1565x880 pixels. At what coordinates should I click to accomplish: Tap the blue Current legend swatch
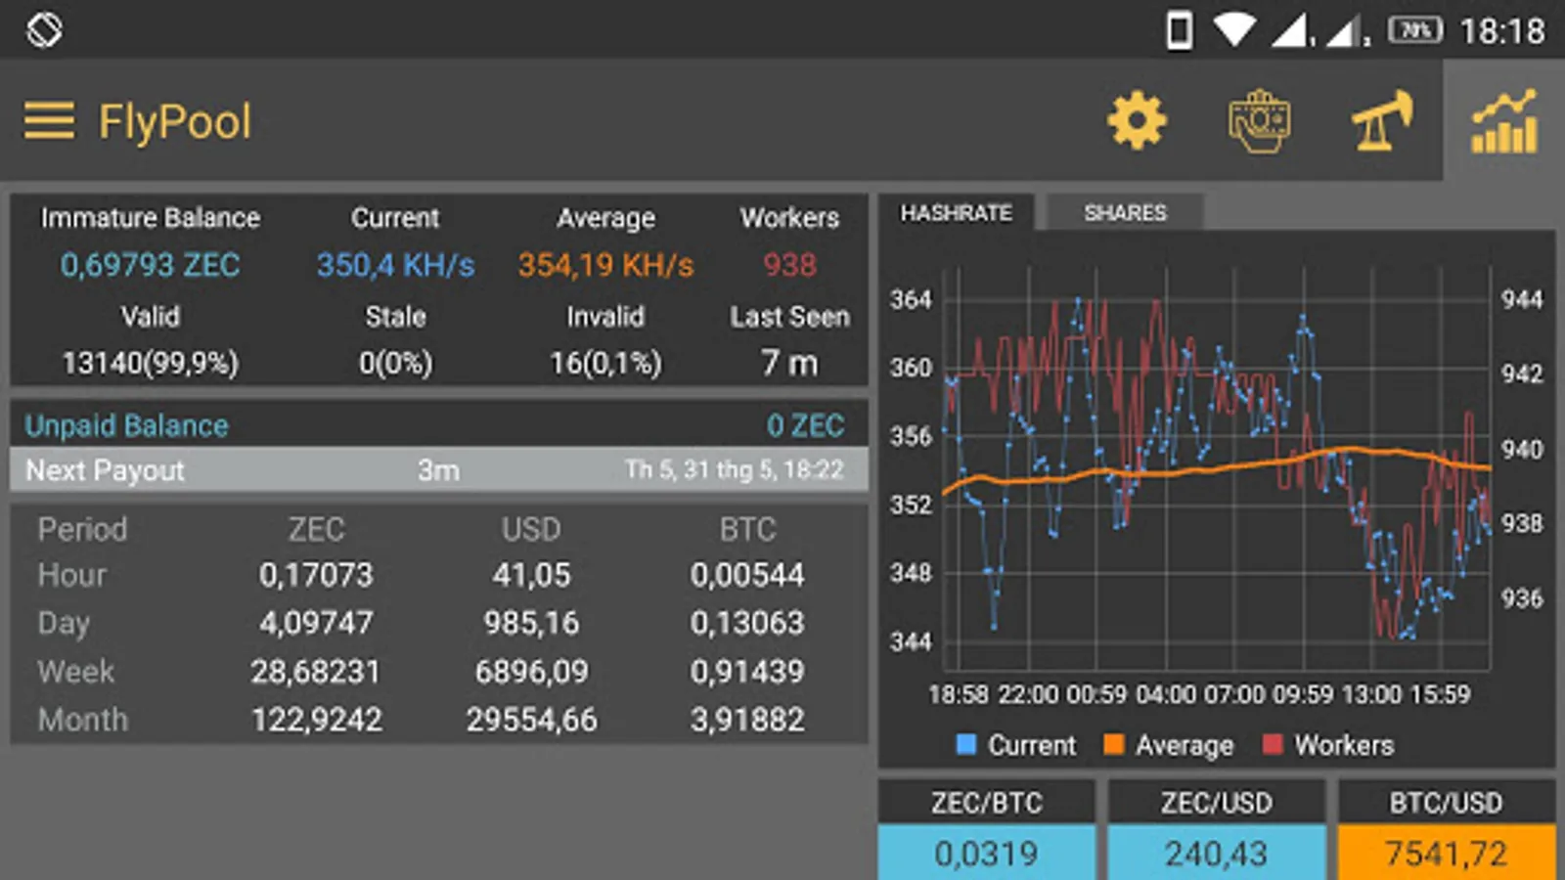[x=966, y=744]
